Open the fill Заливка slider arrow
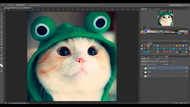190x107 pixels. click(x=174, y=64)
